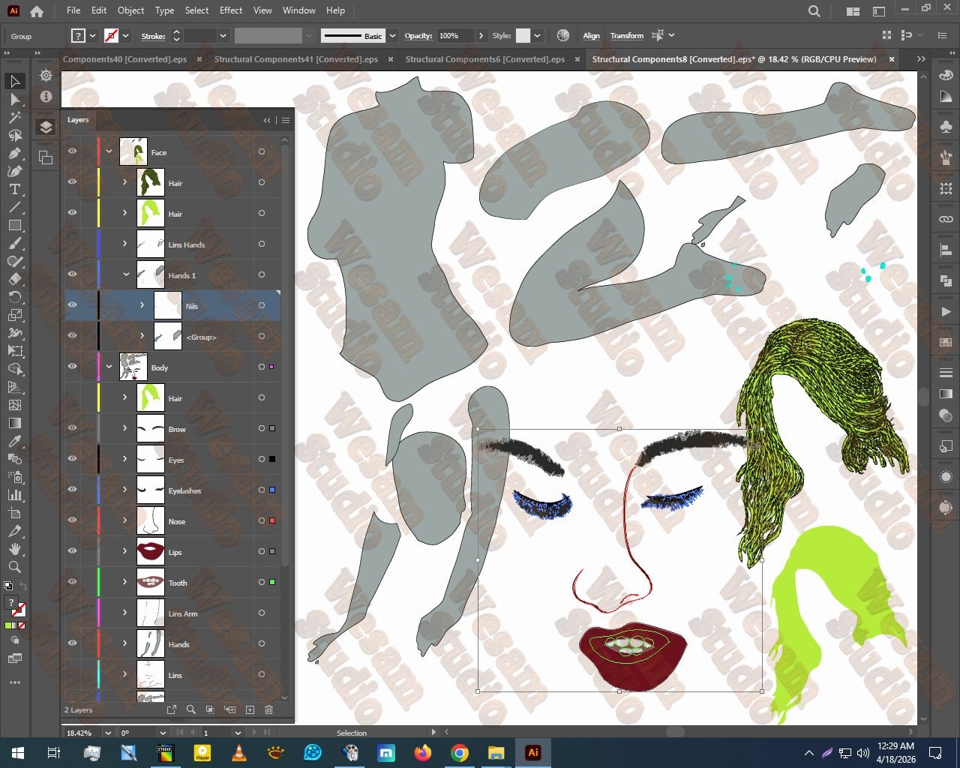The width and height of the screenshot is (960, 768).
Task: Toggle visibility of the Nils sublayer
Action: (x=73, y=306)
